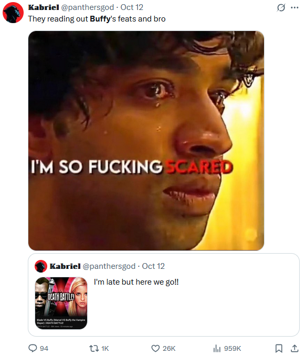306x355 pixels.
Task: View analytics via the 959K views icon
Action: point(217,348)
